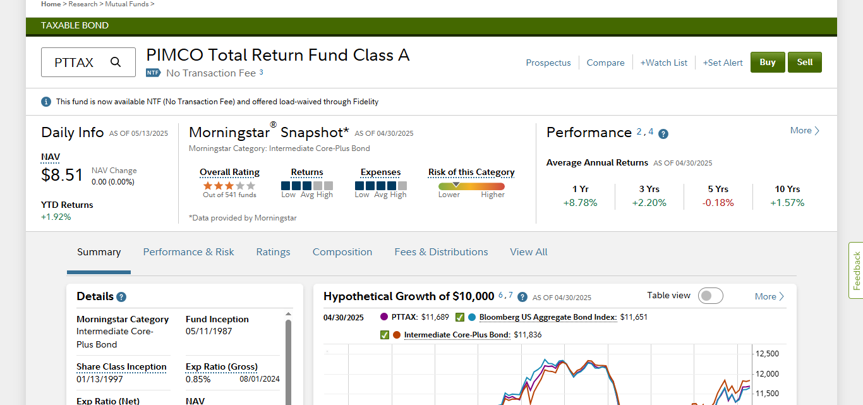Click the orange Intermediate Core-Plus legend dot

397,335
